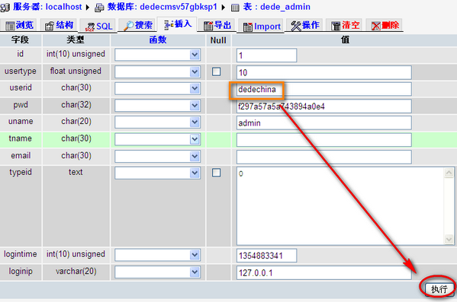Click typeid textarea scroll down arrow

coord(449,239)
